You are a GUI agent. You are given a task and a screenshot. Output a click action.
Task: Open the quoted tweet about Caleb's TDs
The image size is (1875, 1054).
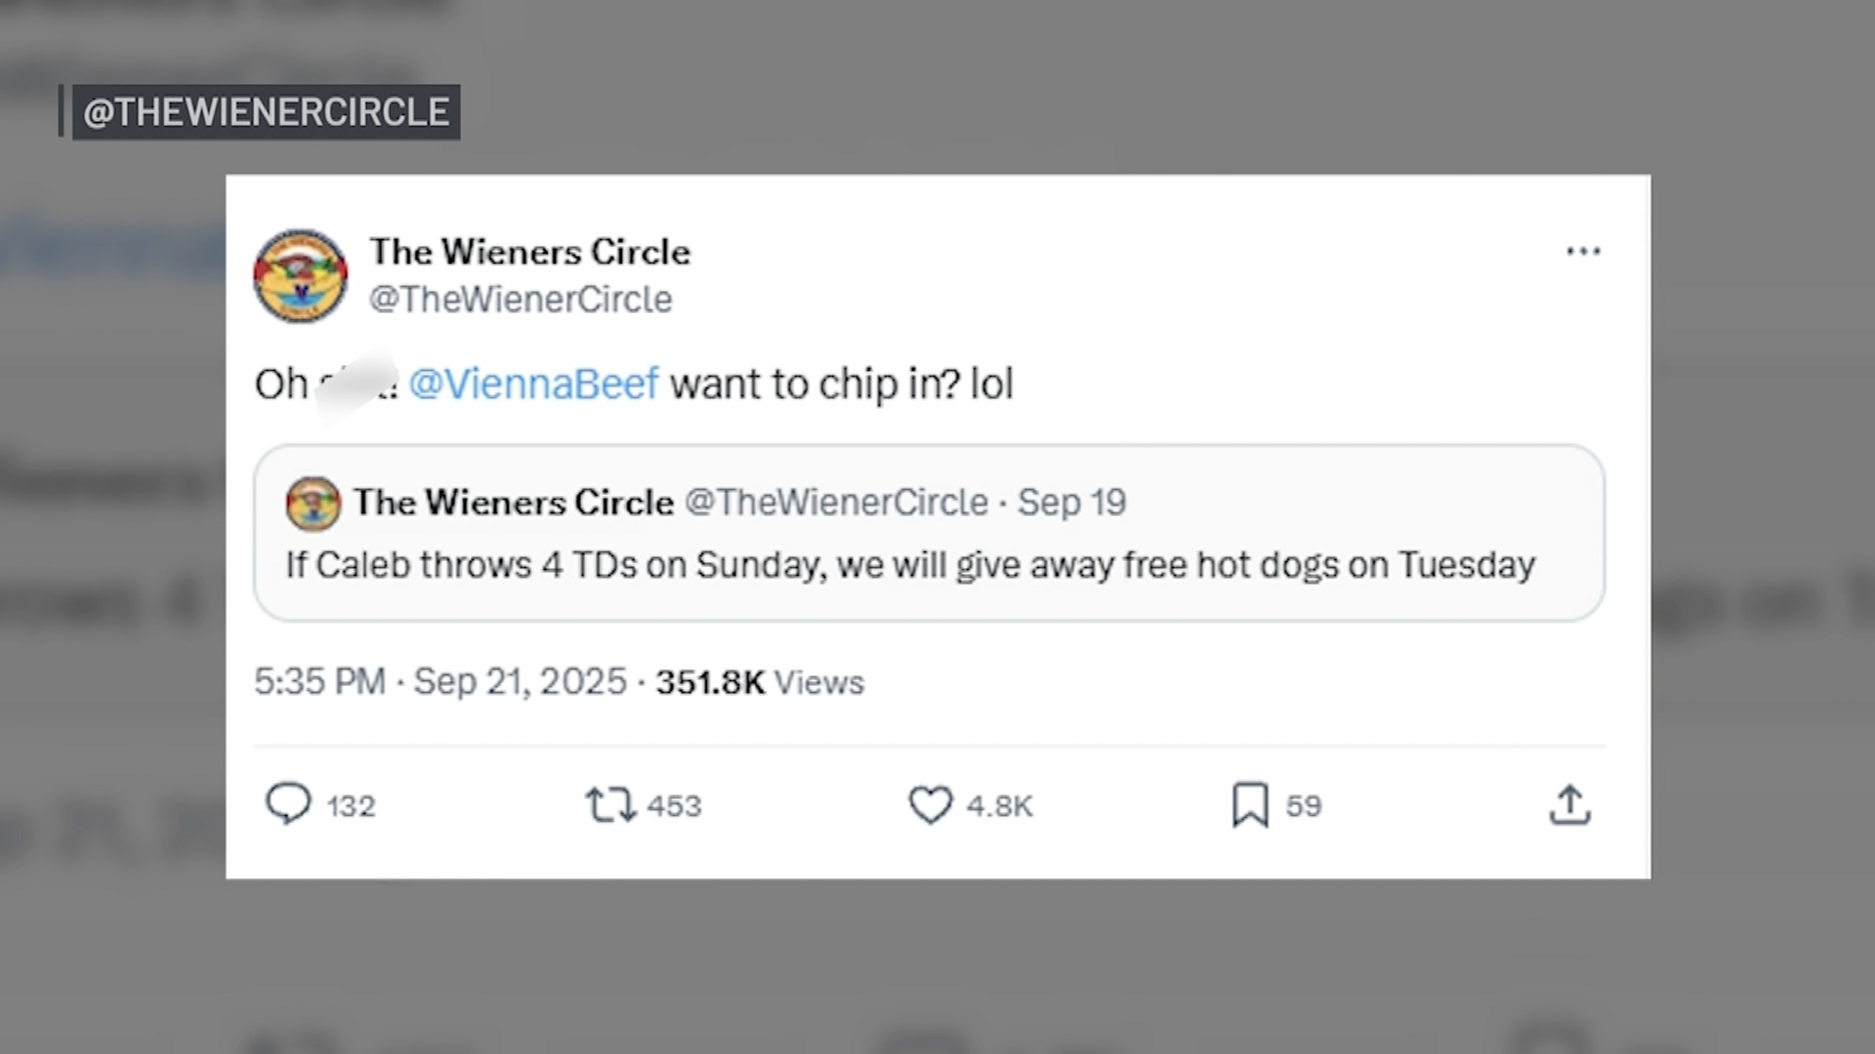[909, 565]
